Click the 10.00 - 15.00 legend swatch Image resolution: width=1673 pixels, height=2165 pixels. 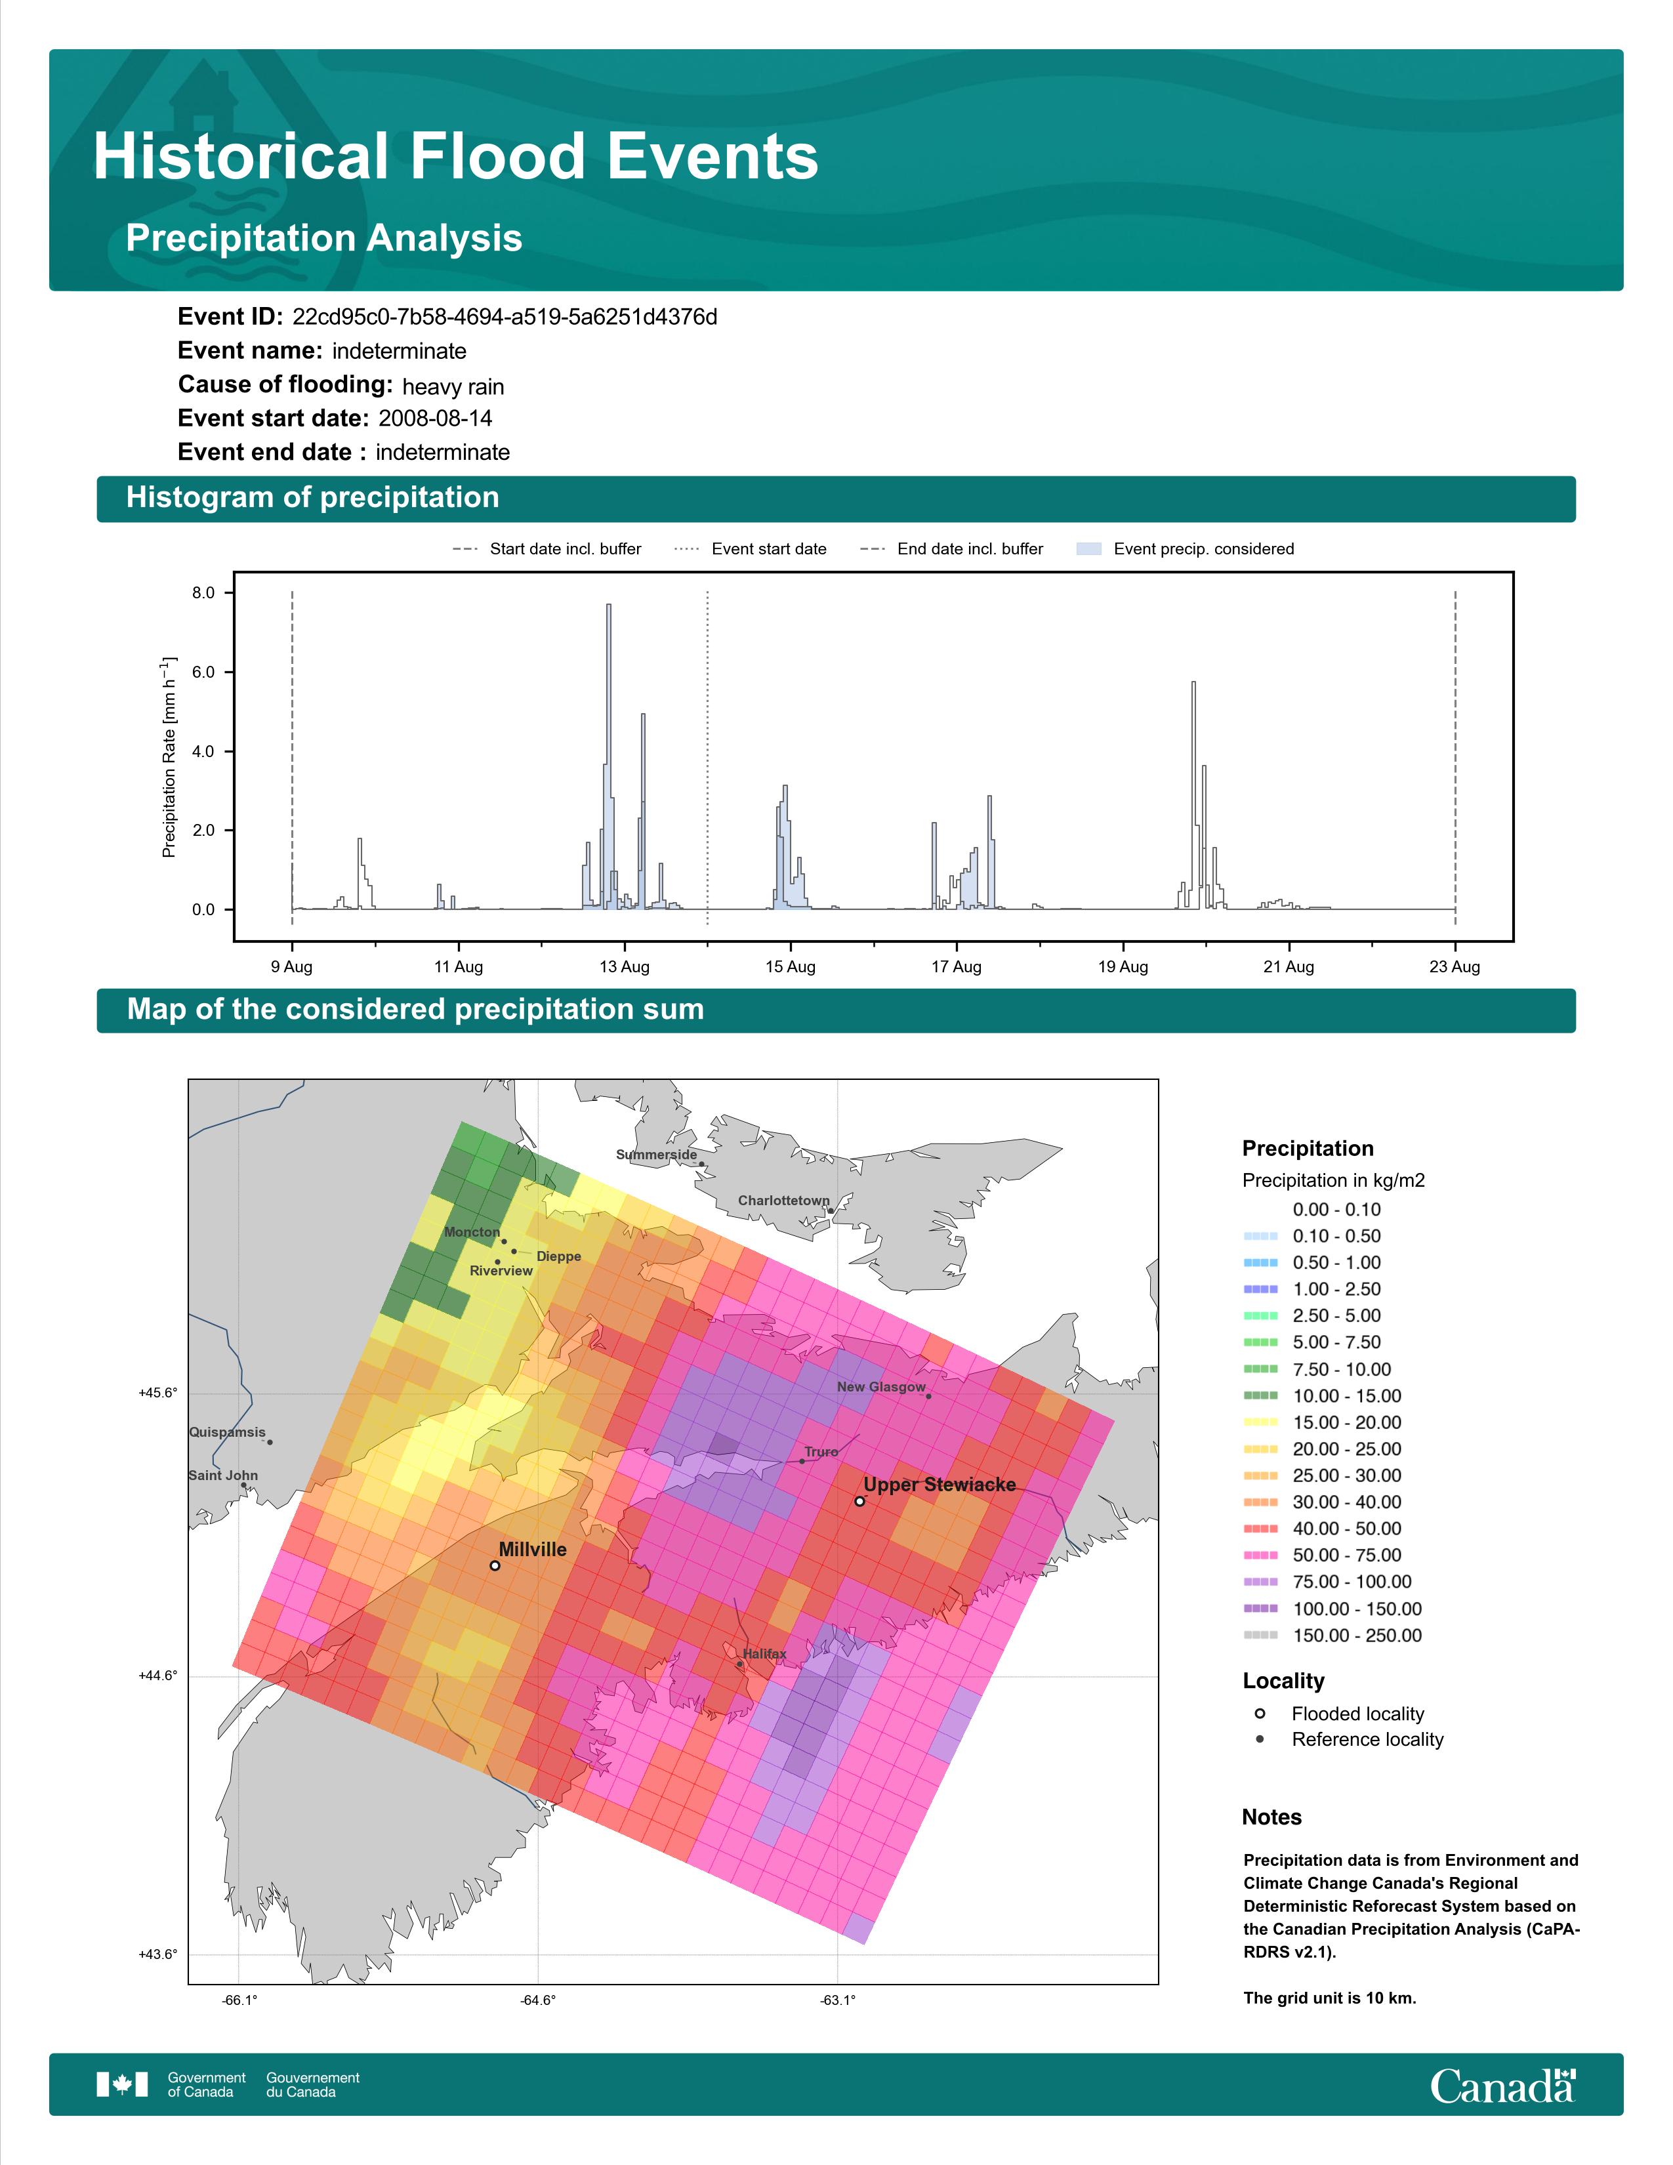click(1261, 1395)
